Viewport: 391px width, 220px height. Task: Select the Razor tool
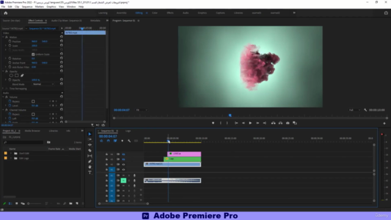tap(90, 150)
